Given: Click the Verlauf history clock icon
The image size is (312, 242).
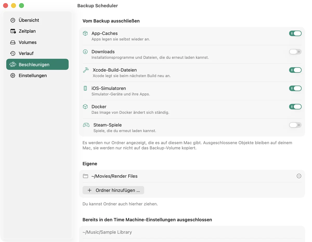Looking at the screenshot, I should pos(13,53).
